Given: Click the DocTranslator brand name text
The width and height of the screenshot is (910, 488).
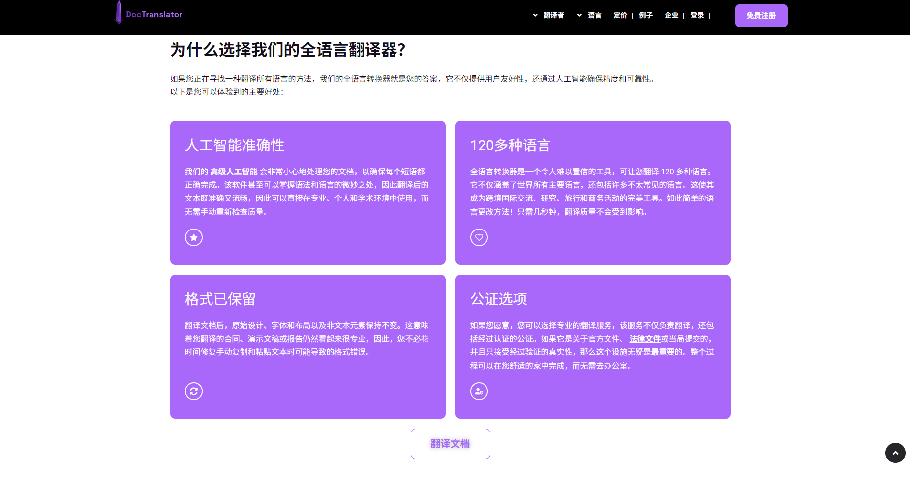Looking at the screenshot, I should click(154, 15).
